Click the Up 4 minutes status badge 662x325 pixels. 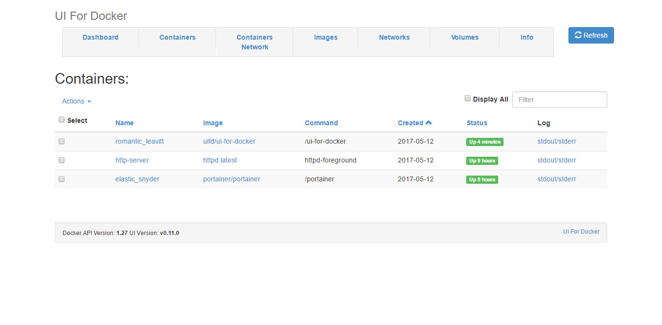(484, 142)
